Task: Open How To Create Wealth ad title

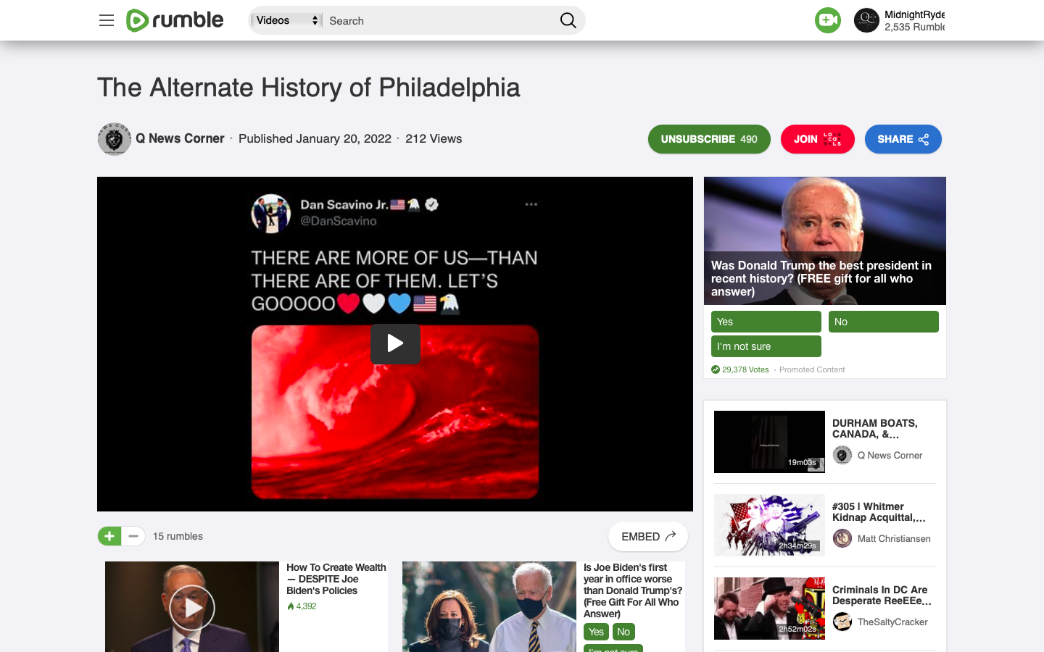Action: [336, 579]
